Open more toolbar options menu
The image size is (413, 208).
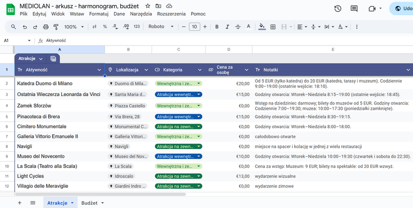click(357, 27)
